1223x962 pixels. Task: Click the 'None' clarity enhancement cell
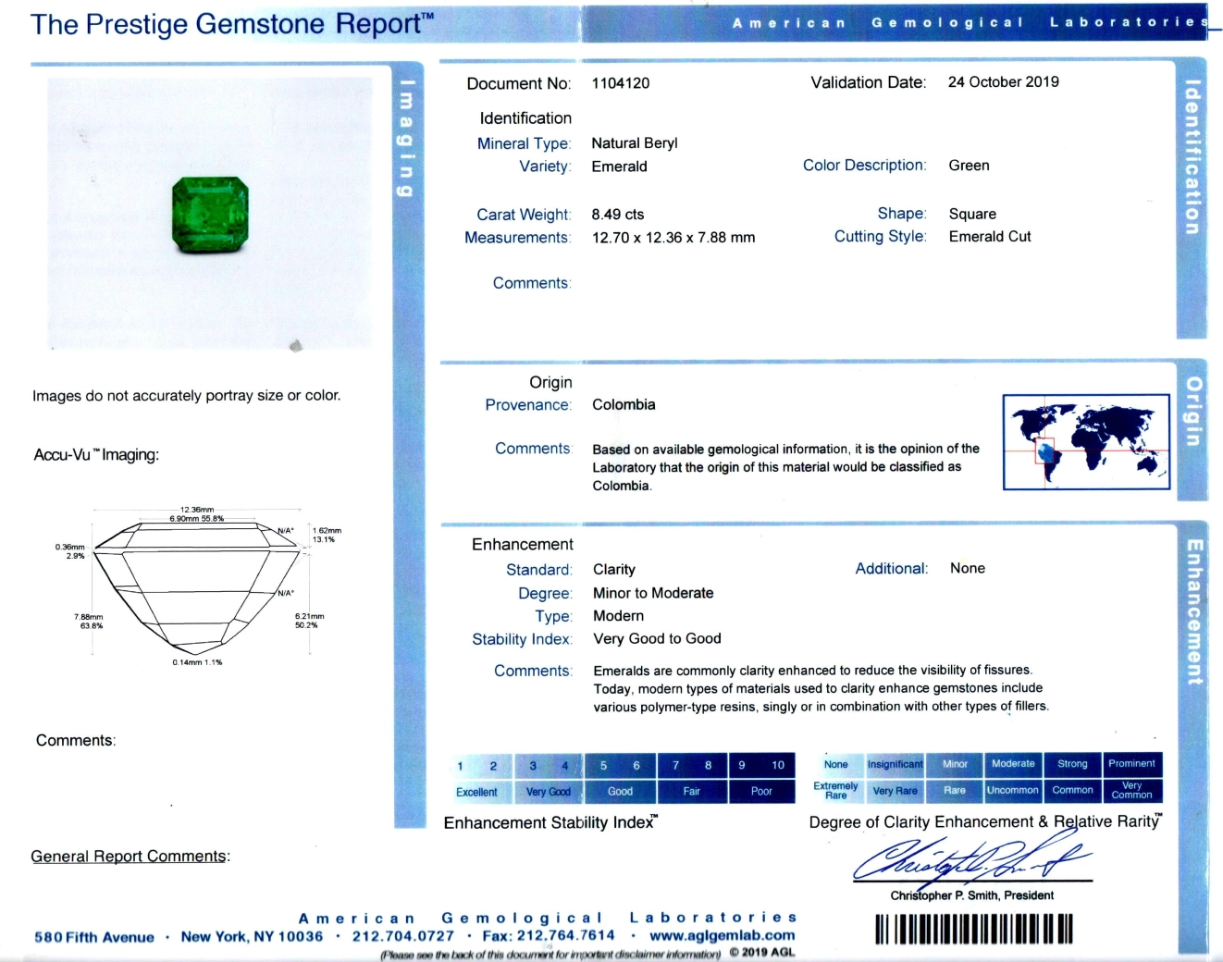[x=836, y=764]
